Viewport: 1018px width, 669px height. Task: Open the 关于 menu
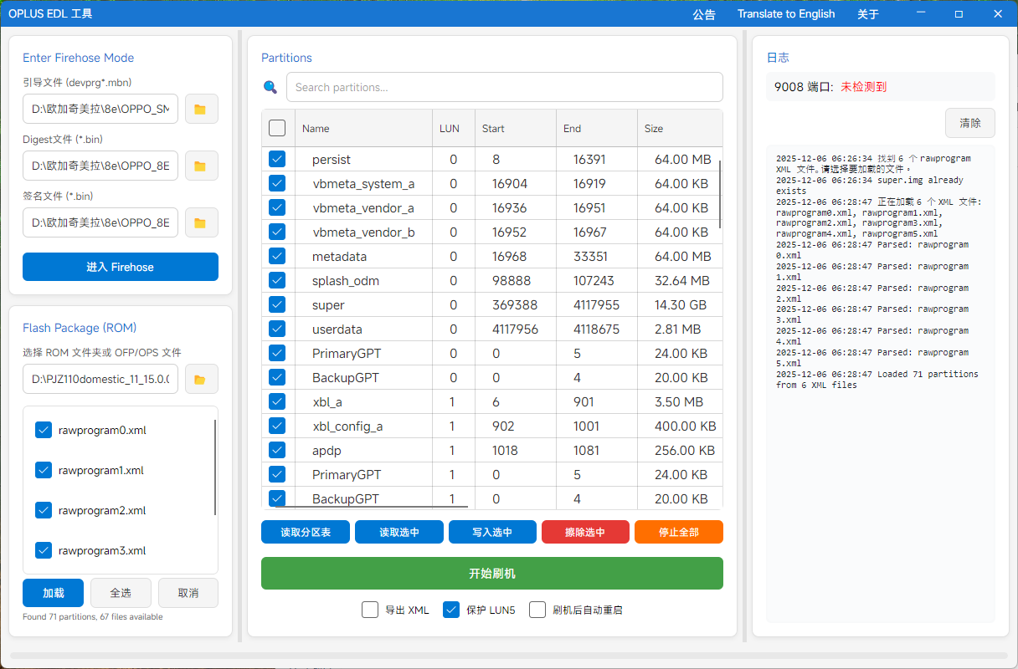(868, 14)
